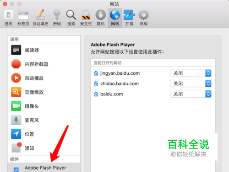Click the 摄像头 label in sidebar

32,106
